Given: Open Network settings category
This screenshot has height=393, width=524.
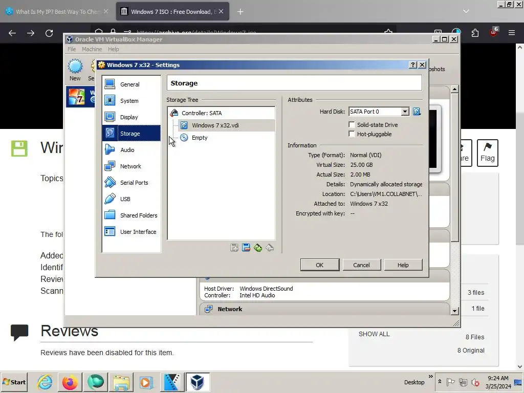Looking at the screenshot, I should click(x=132, y=166).
